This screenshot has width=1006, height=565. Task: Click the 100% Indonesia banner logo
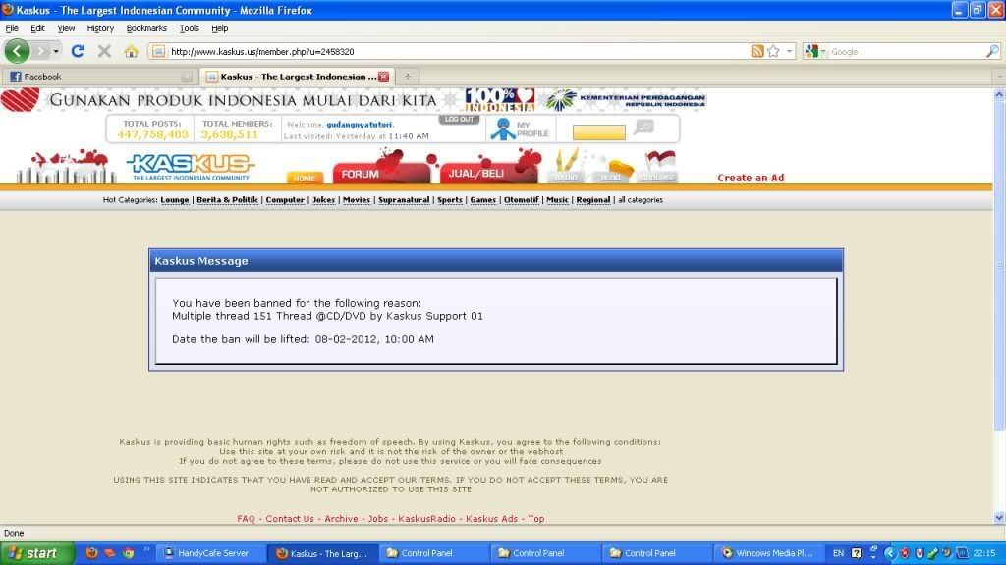pos(500,100)
